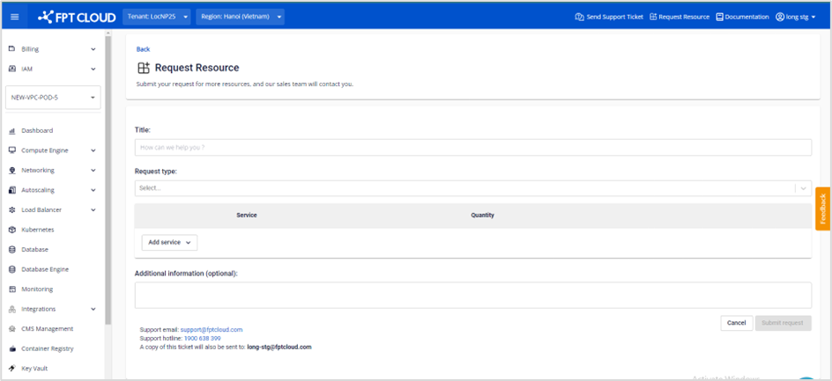Image resolution: width=832 pixels, height=381 pixels.
Task: Click the Title input field
Action: pos(472,148)
